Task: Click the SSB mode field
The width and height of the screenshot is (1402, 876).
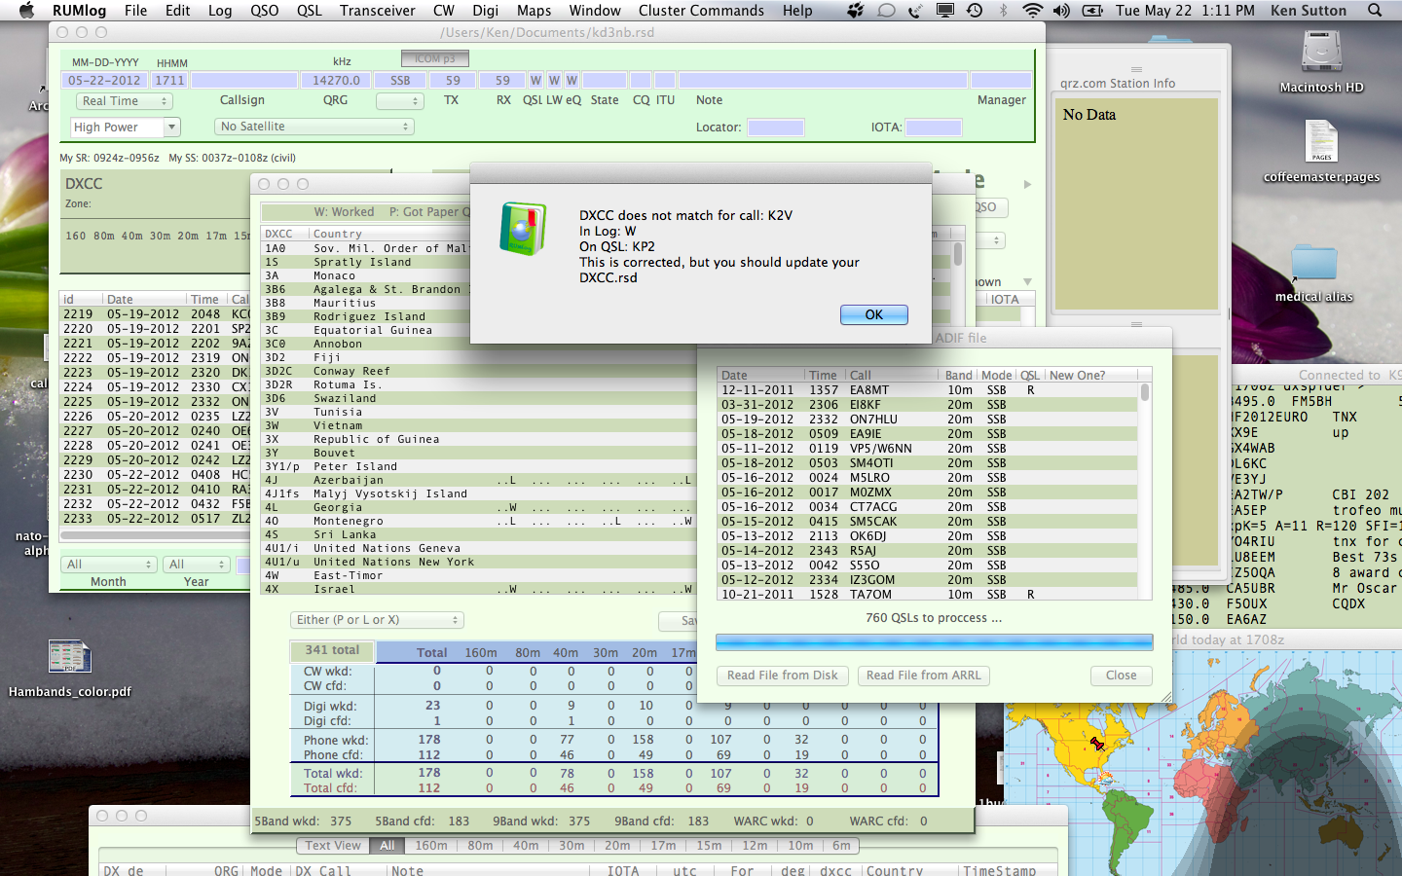Action: (401, 81)
